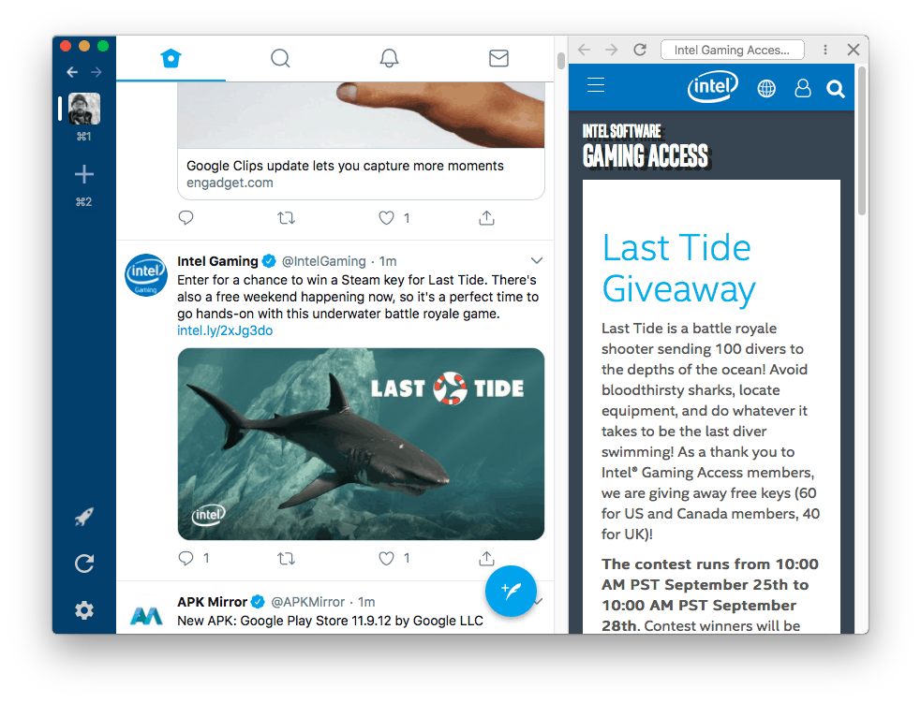Click the sidebar refresh icon

(x=84, y=564)
